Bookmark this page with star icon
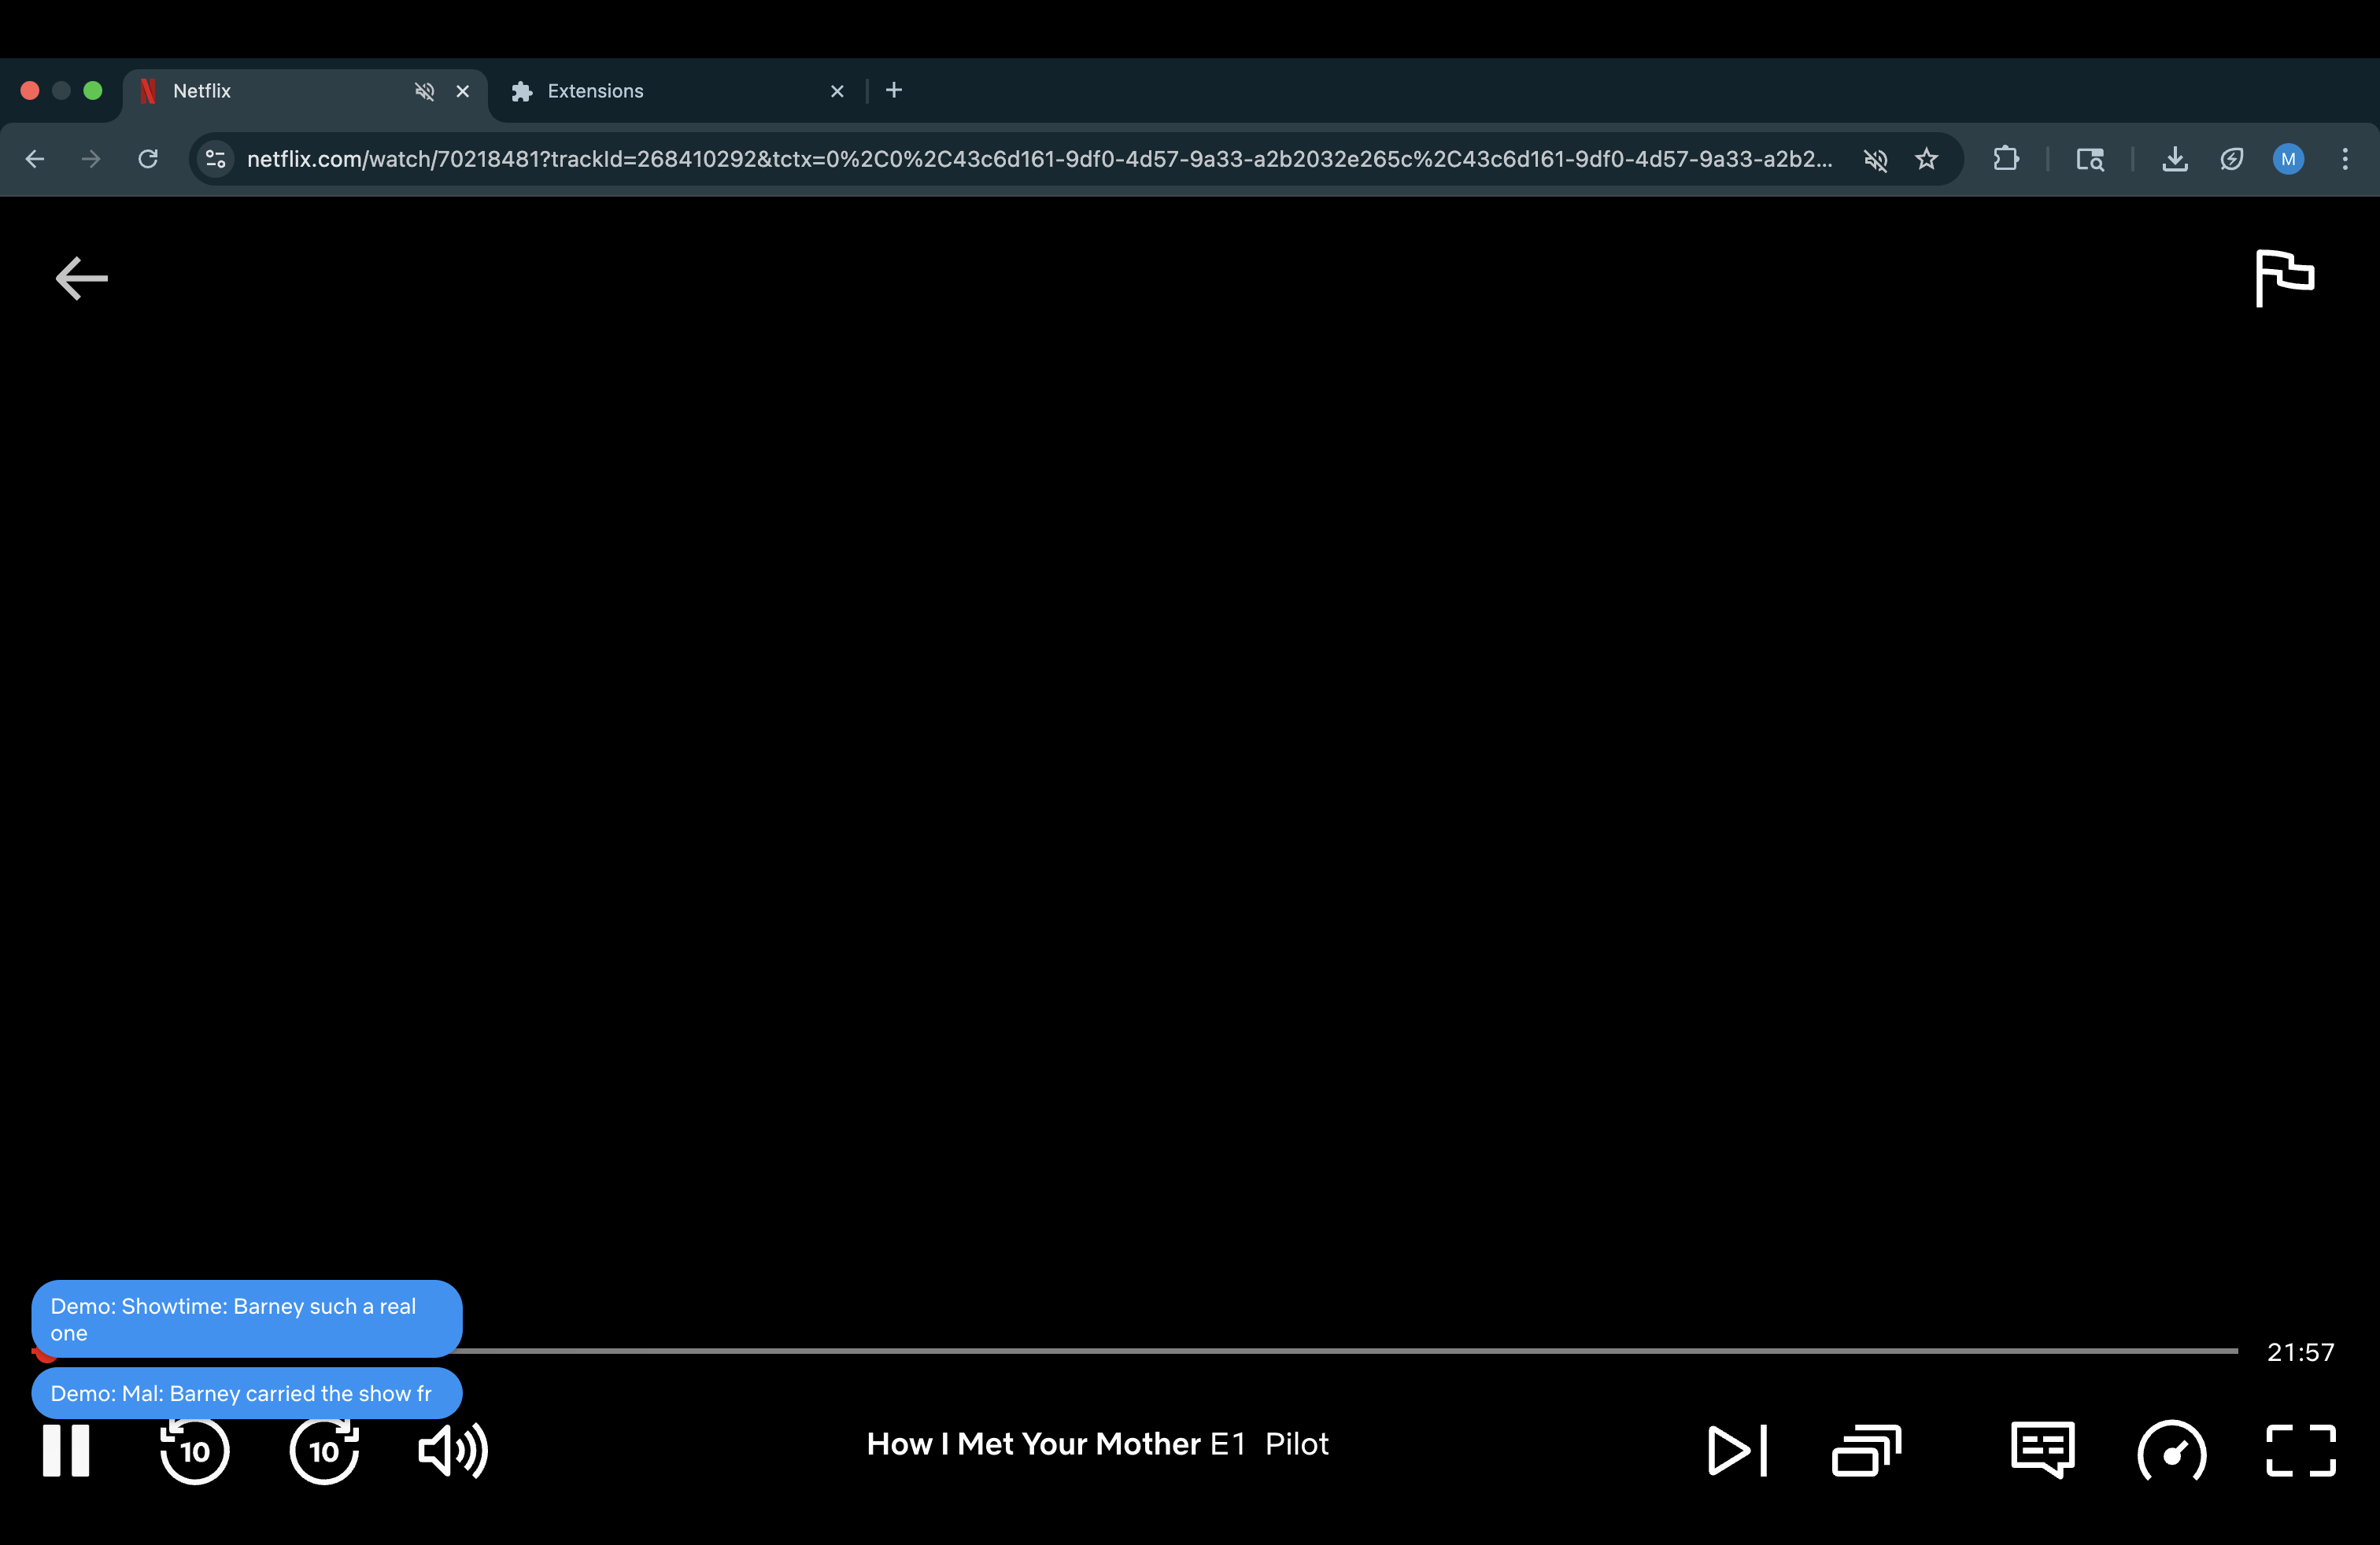Viewport: 2380px width, 1545px height. (1926, 159)
